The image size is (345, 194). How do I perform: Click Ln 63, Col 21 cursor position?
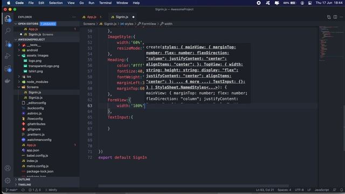[265, 190]
